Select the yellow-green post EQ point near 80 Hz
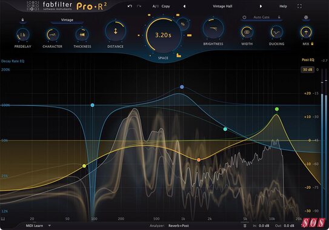The image size is (329, 230). click(84, 166)
